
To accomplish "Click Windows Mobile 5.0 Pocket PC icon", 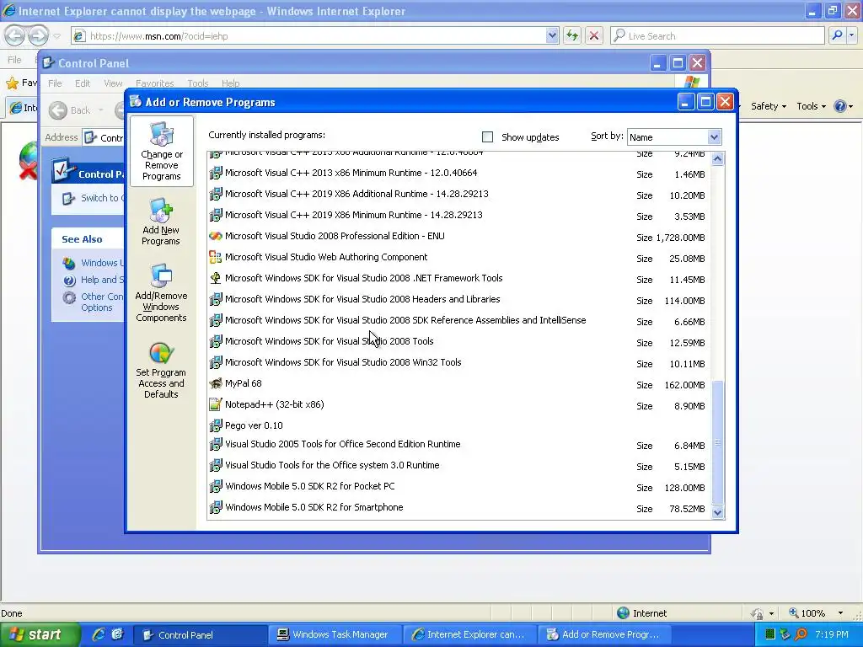I will point(216,486).
